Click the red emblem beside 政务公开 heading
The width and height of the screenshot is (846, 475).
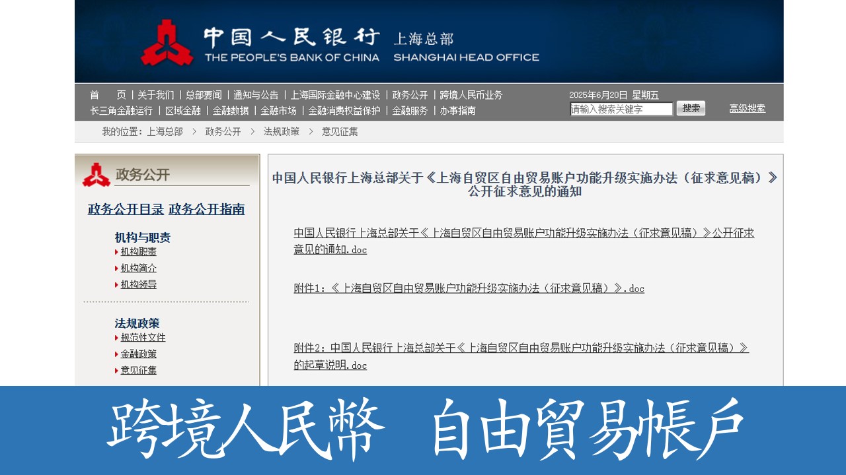coord(96,175)
